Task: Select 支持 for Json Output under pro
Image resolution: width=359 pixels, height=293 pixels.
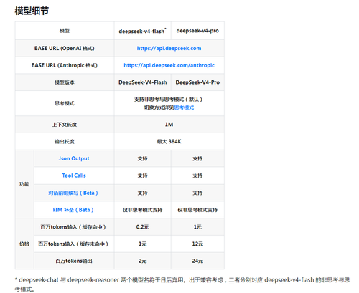Action: [197, 158]
